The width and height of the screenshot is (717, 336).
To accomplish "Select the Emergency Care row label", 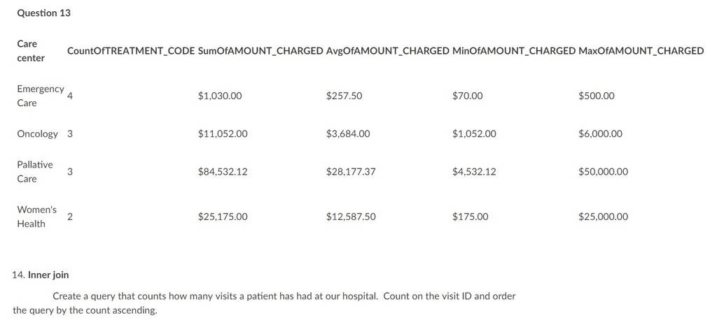I will coord(40,96).
